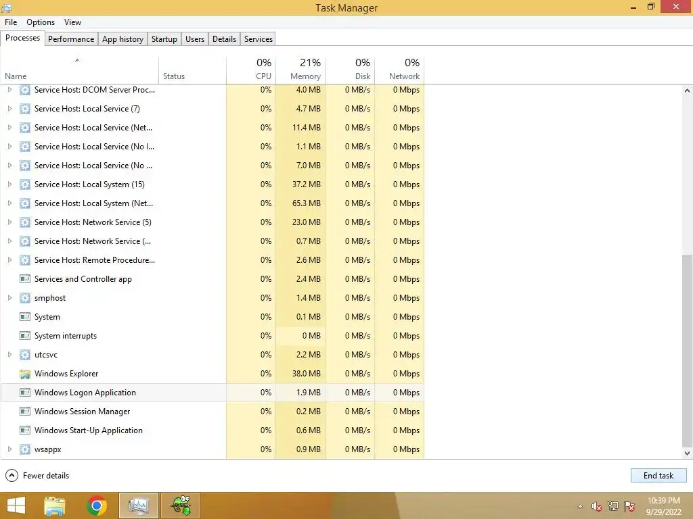693x519 pixels.
Task: Expand Service Host: Network Service (5)
Action: click(9, 222)
